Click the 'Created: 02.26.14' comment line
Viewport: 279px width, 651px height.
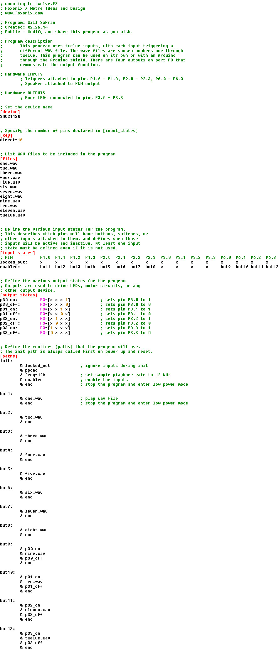coord(24,27)
